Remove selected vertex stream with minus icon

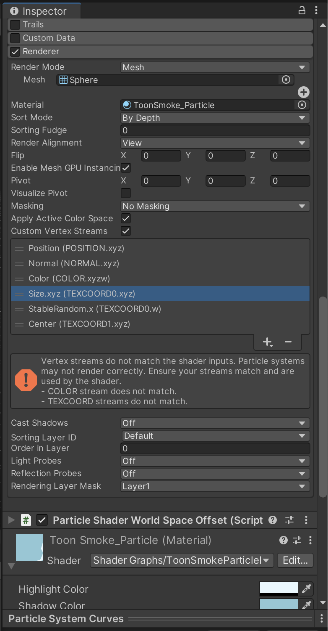click(x=288, y=342)
